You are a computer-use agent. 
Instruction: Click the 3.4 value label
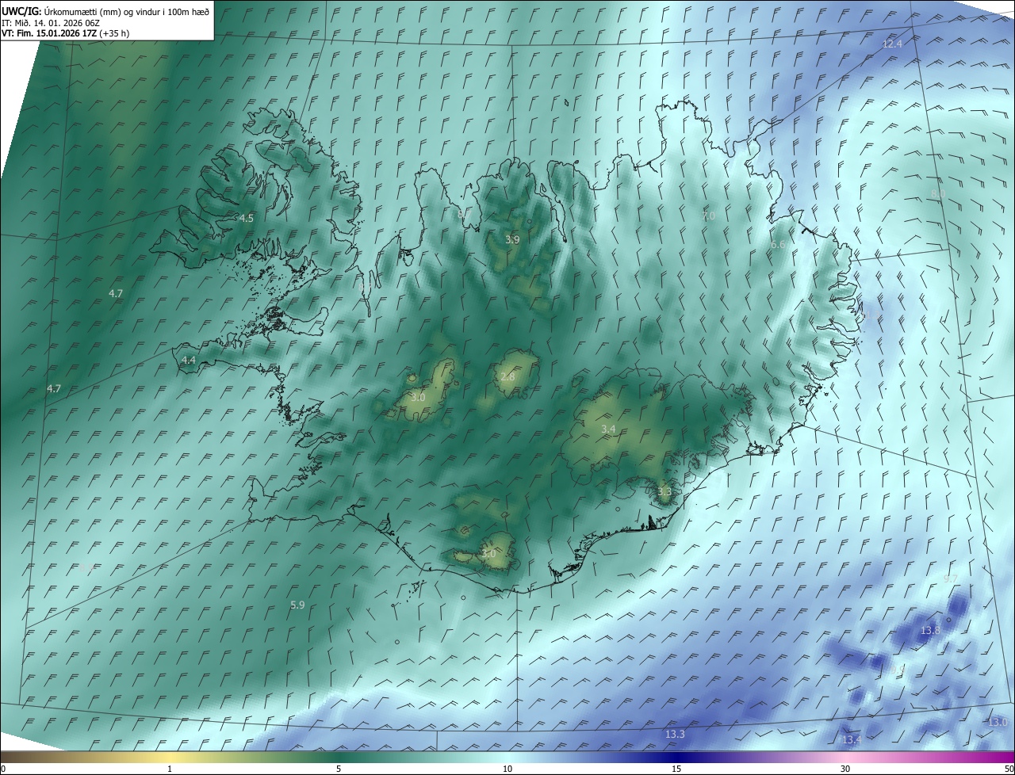click(608, 429)
